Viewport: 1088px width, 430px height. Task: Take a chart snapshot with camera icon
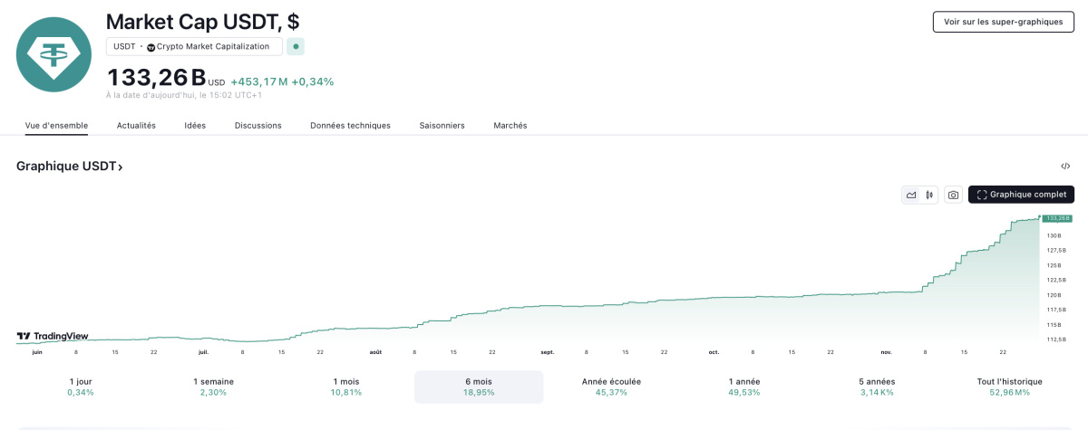click(953, 195)
